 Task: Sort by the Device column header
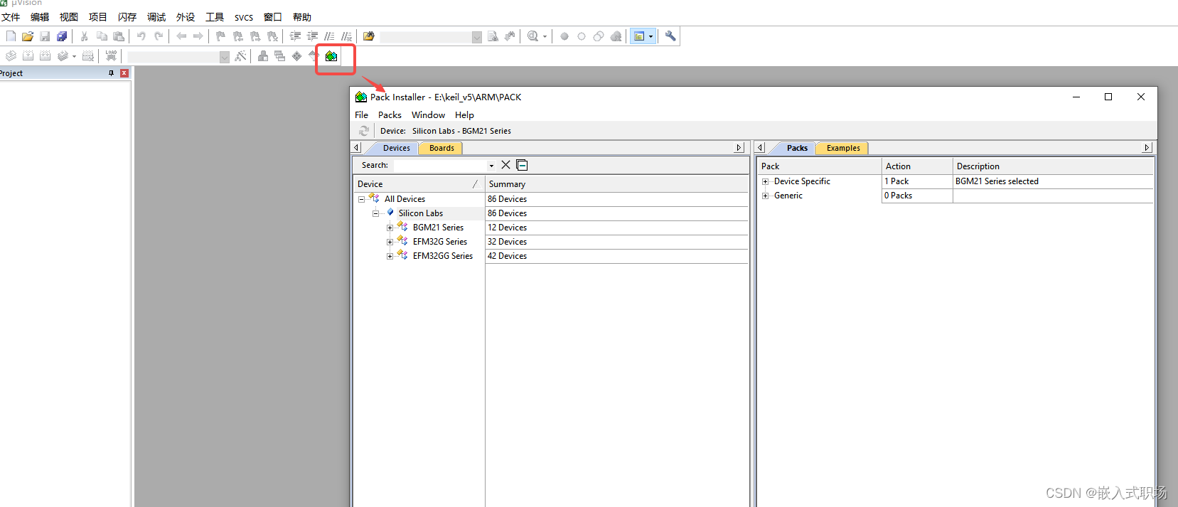(419, 184)
